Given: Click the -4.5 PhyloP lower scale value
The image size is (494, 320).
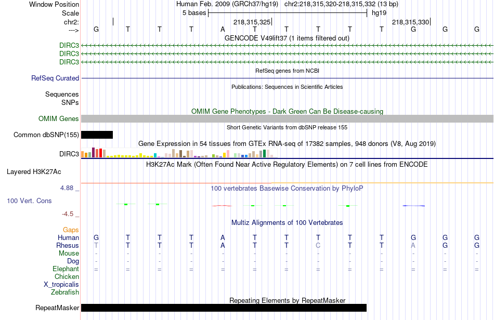Looking at the screenshot, I should [68, 214].
